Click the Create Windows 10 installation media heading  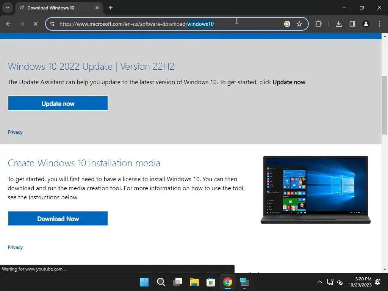[84, 163]
